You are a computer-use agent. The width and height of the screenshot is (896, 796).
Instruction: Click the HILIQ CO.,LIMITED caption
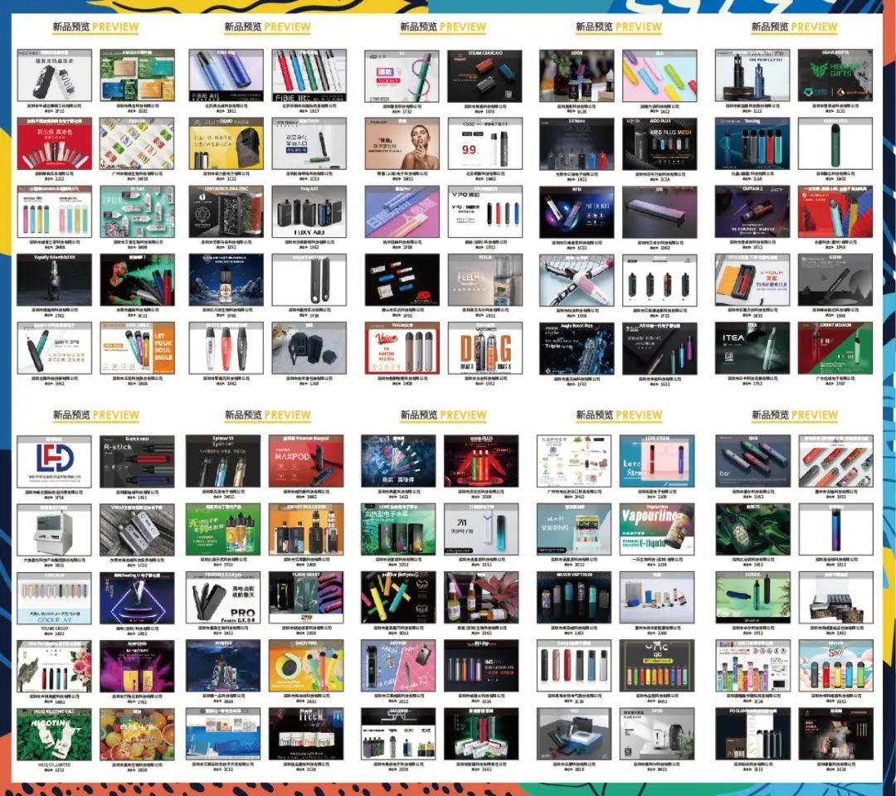pos(54,764)
